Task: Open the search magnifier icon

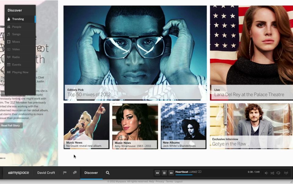Action: tap(108, 173)
